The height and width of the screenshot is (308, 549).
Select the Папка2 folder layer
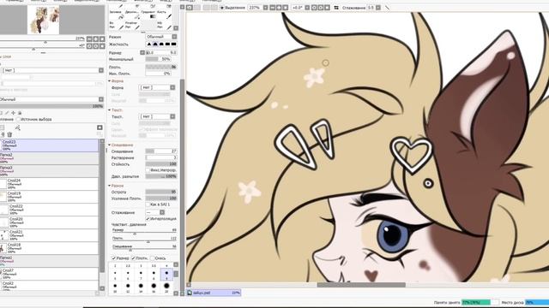coord(50,158)
